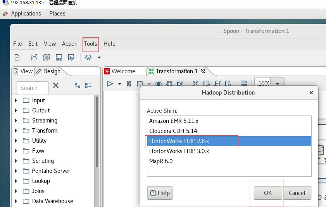Select the Data Warehouse folder
This screenshot has height=207, width=326.
[x=52, y=201]
